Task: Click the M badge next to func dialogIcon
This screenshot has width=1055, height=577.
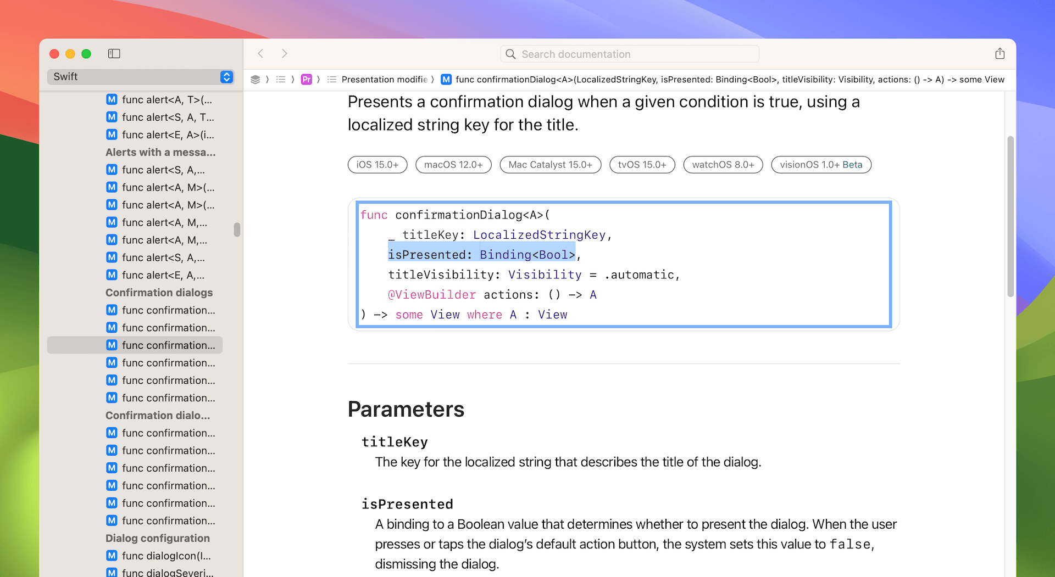Action: [x=112, y=556]
